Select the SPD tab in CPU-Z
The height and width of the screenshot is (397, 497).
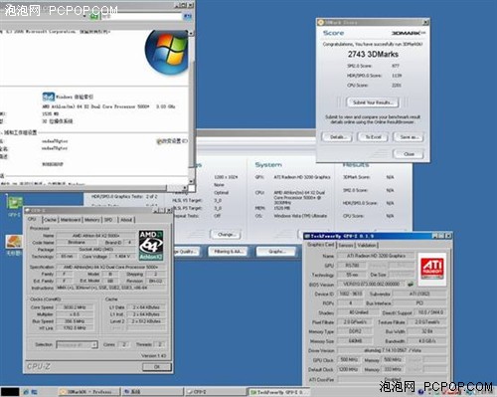click(x=108, y=220)
